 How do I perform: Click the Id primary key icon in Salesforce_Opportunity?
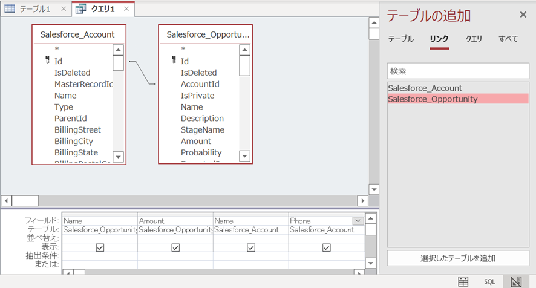pyautogui.click(x=174, y=60)
